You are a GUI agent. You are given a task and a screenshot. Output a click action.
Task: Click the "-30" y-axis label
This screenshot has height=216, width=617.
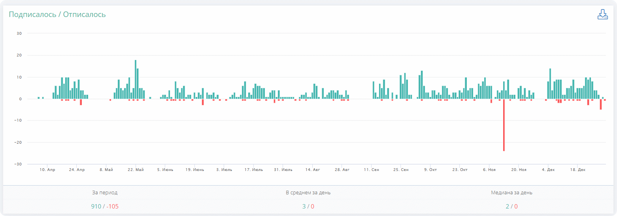[x=18, y=164]
